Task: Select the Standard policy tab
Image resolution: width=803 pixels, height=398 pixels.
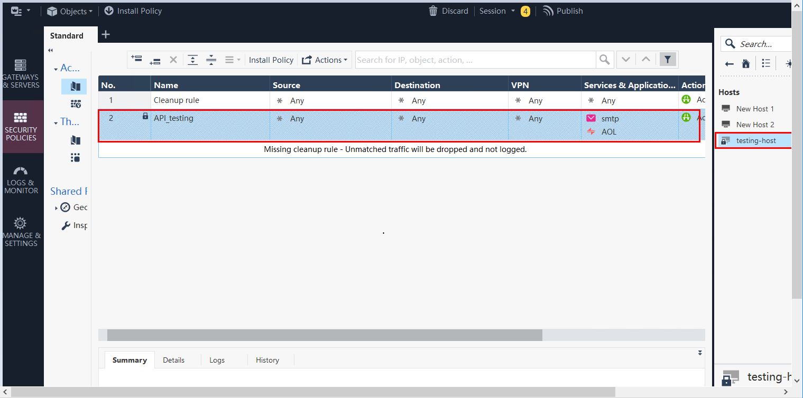Action: (68, 35)
